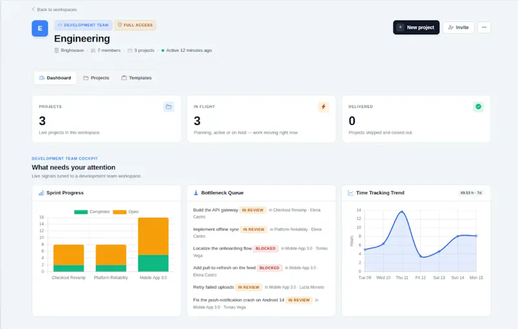Viewport: 518px width, 329px height.
Task: Click the Bottleneck Queue cone icon
Action: pos(196,193)
